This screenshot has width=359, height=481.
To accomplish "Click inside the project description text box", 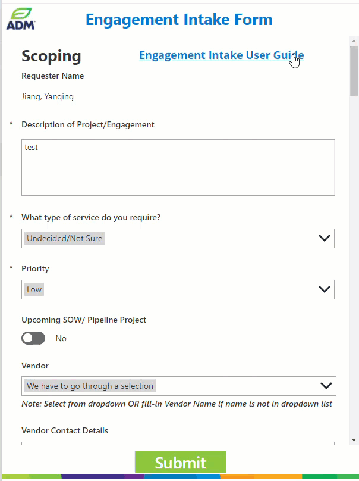I will pos(178,167).
